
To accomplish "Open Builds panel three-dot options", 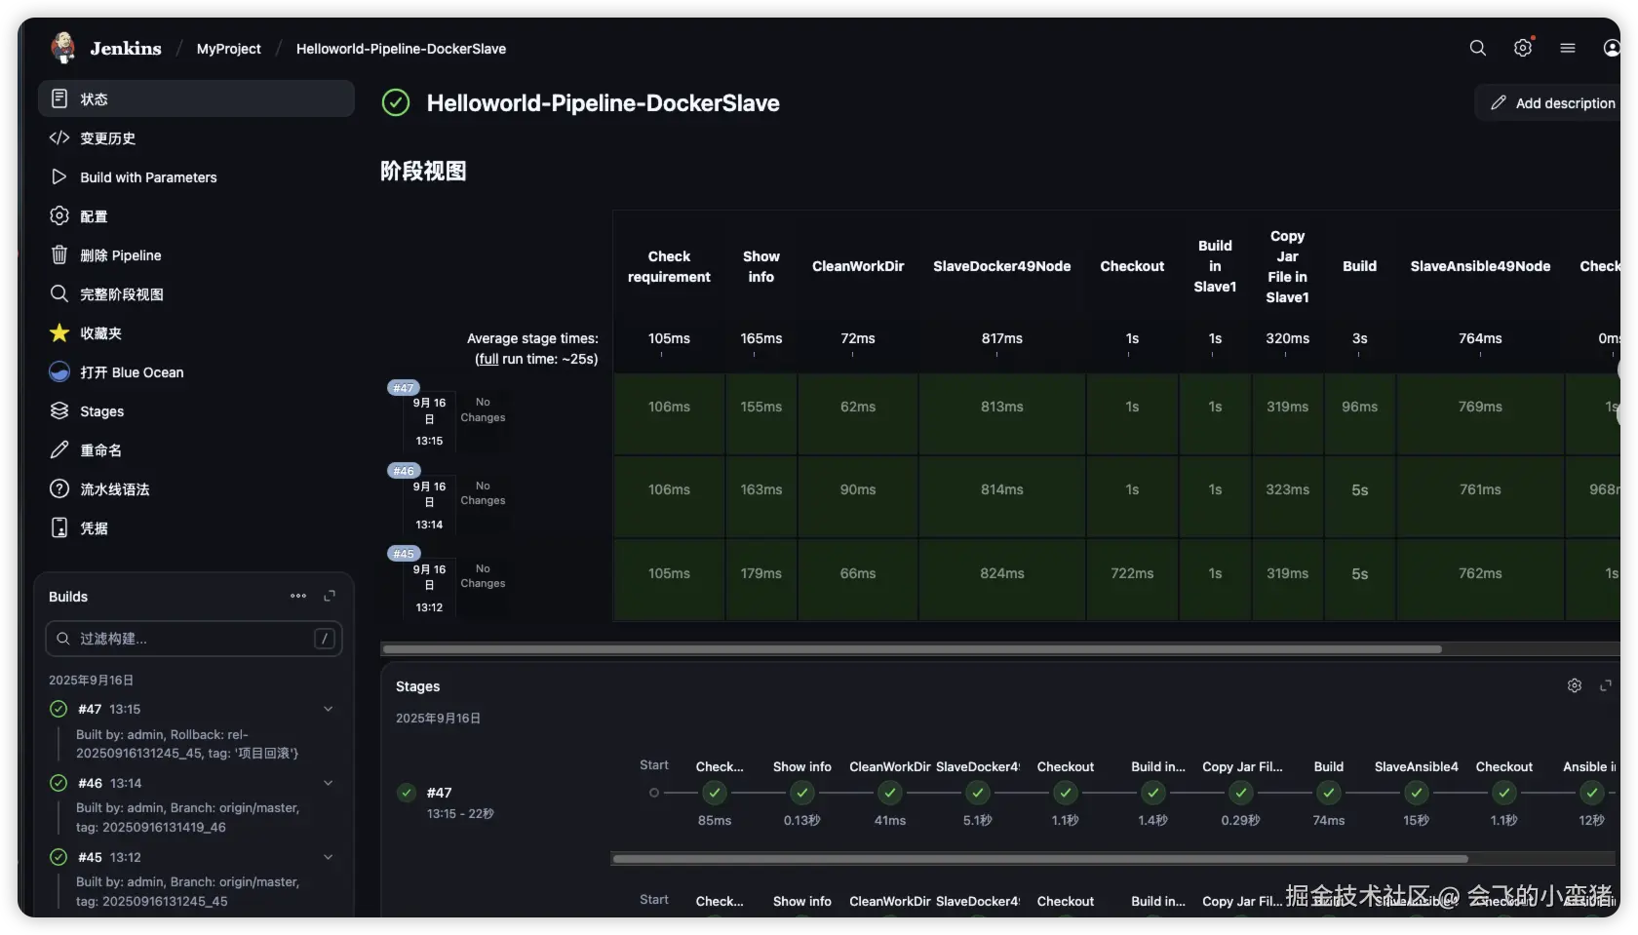I will (x=298, y=596).
